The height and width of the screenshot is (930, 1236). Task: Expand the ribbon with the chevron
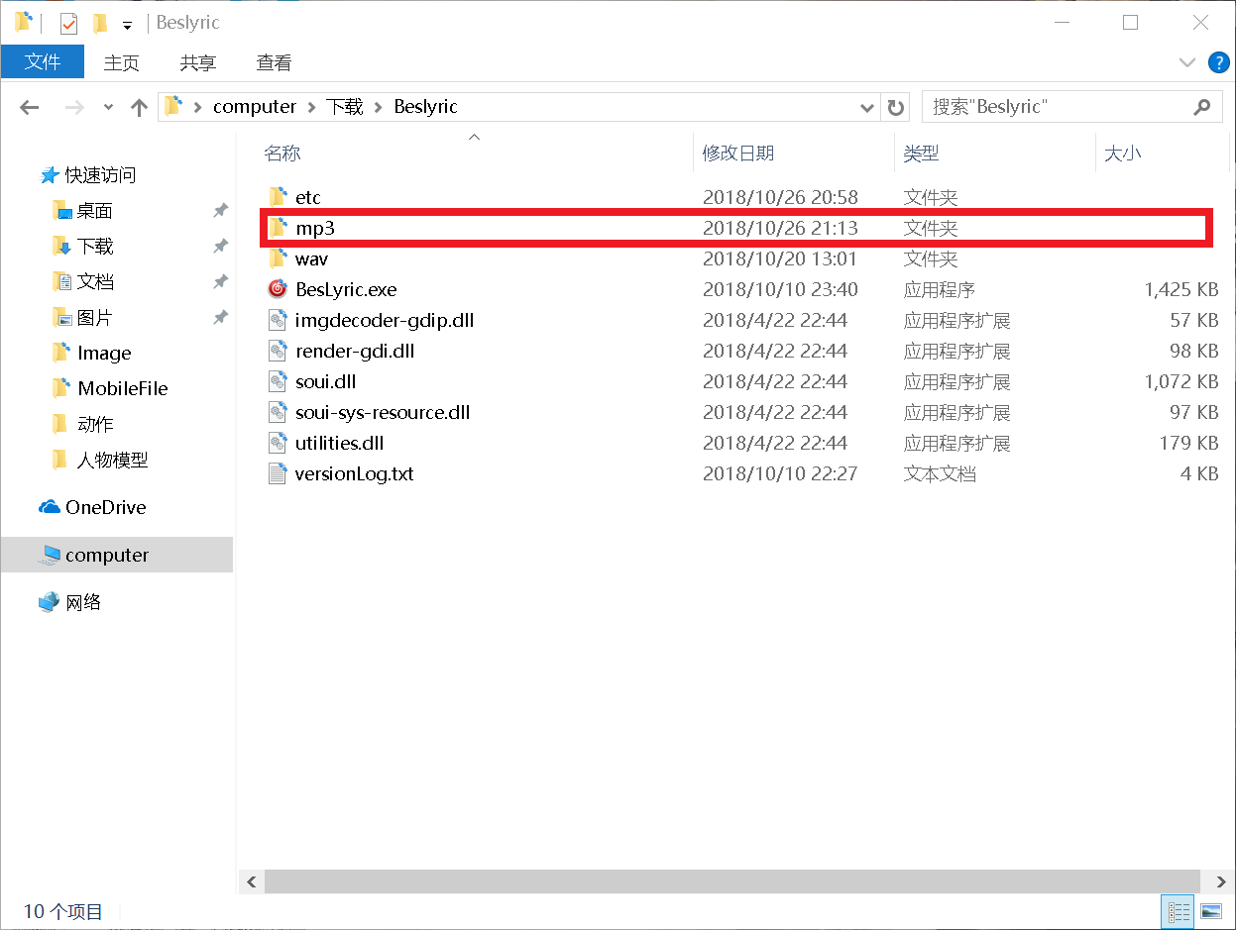tap(1187, 62)
